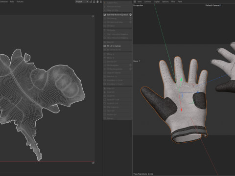
Task: Open UV Rectangularize options gear
Action: tap(130, 69)
